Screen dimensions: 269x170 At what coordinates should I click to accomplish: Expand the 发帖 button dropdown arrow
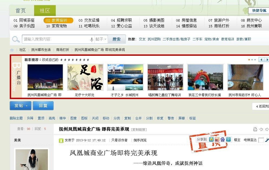pos(27,106)
